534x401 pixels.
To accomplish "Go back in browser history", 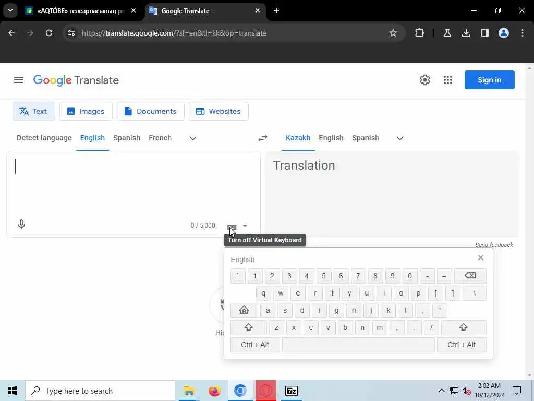I will coord(11,33).
